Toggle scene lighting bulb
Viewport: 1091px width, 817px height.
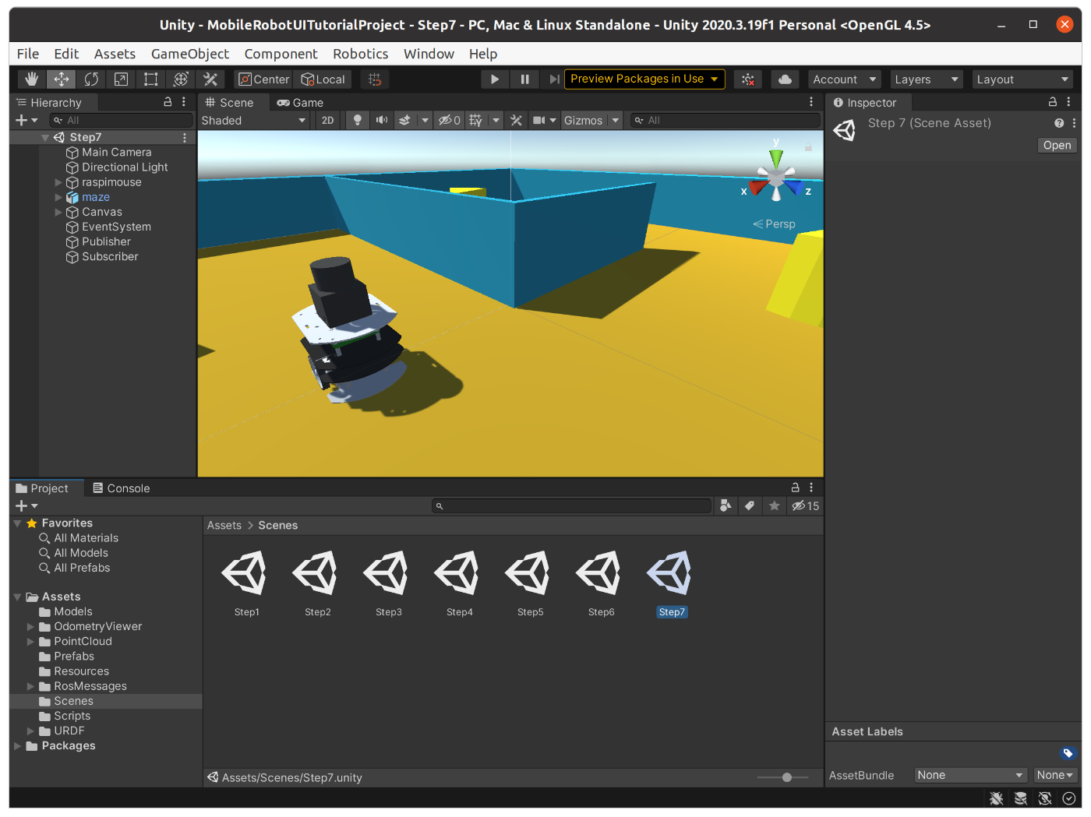[358, 121]
